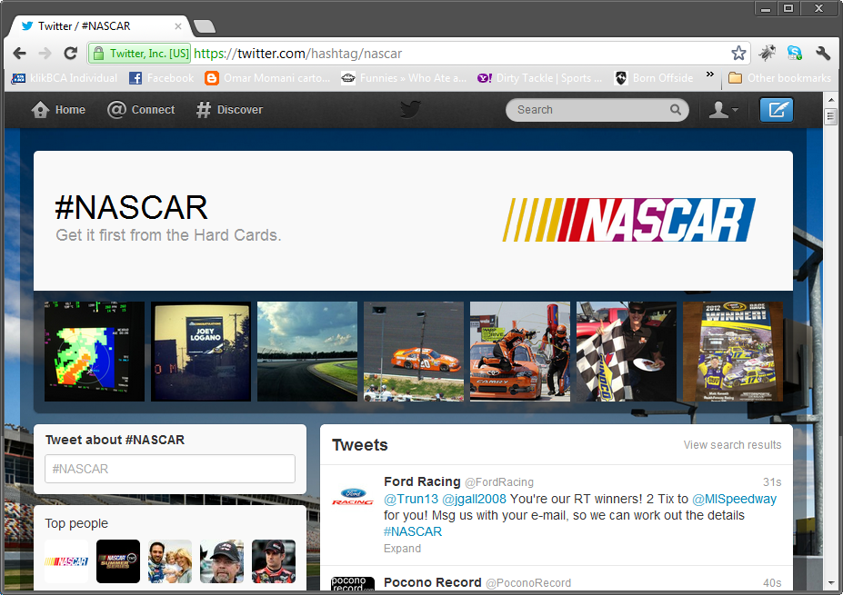The width and height of the screenshot is (843, 595).
Task: Open the @MISpeedway mention link
Action: coord(734,499)
